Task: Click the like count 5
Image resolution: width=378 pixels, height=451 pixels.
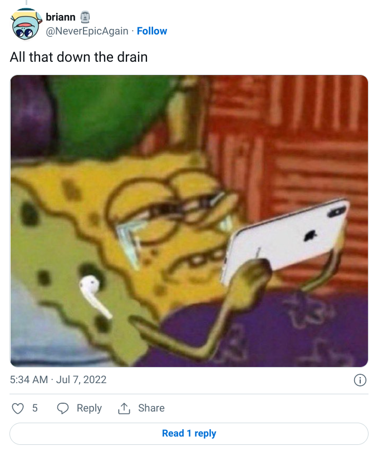Action: click(35, 408)
